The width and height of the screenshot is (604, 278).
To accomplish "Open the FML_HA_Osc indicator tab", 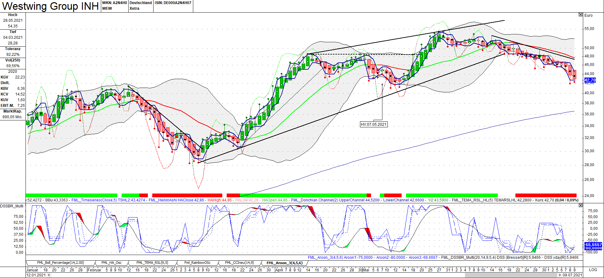I will tap(112, 263).
